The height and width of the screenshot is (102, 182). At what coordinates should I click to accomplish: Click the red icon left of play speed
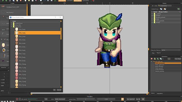point(17,99)
